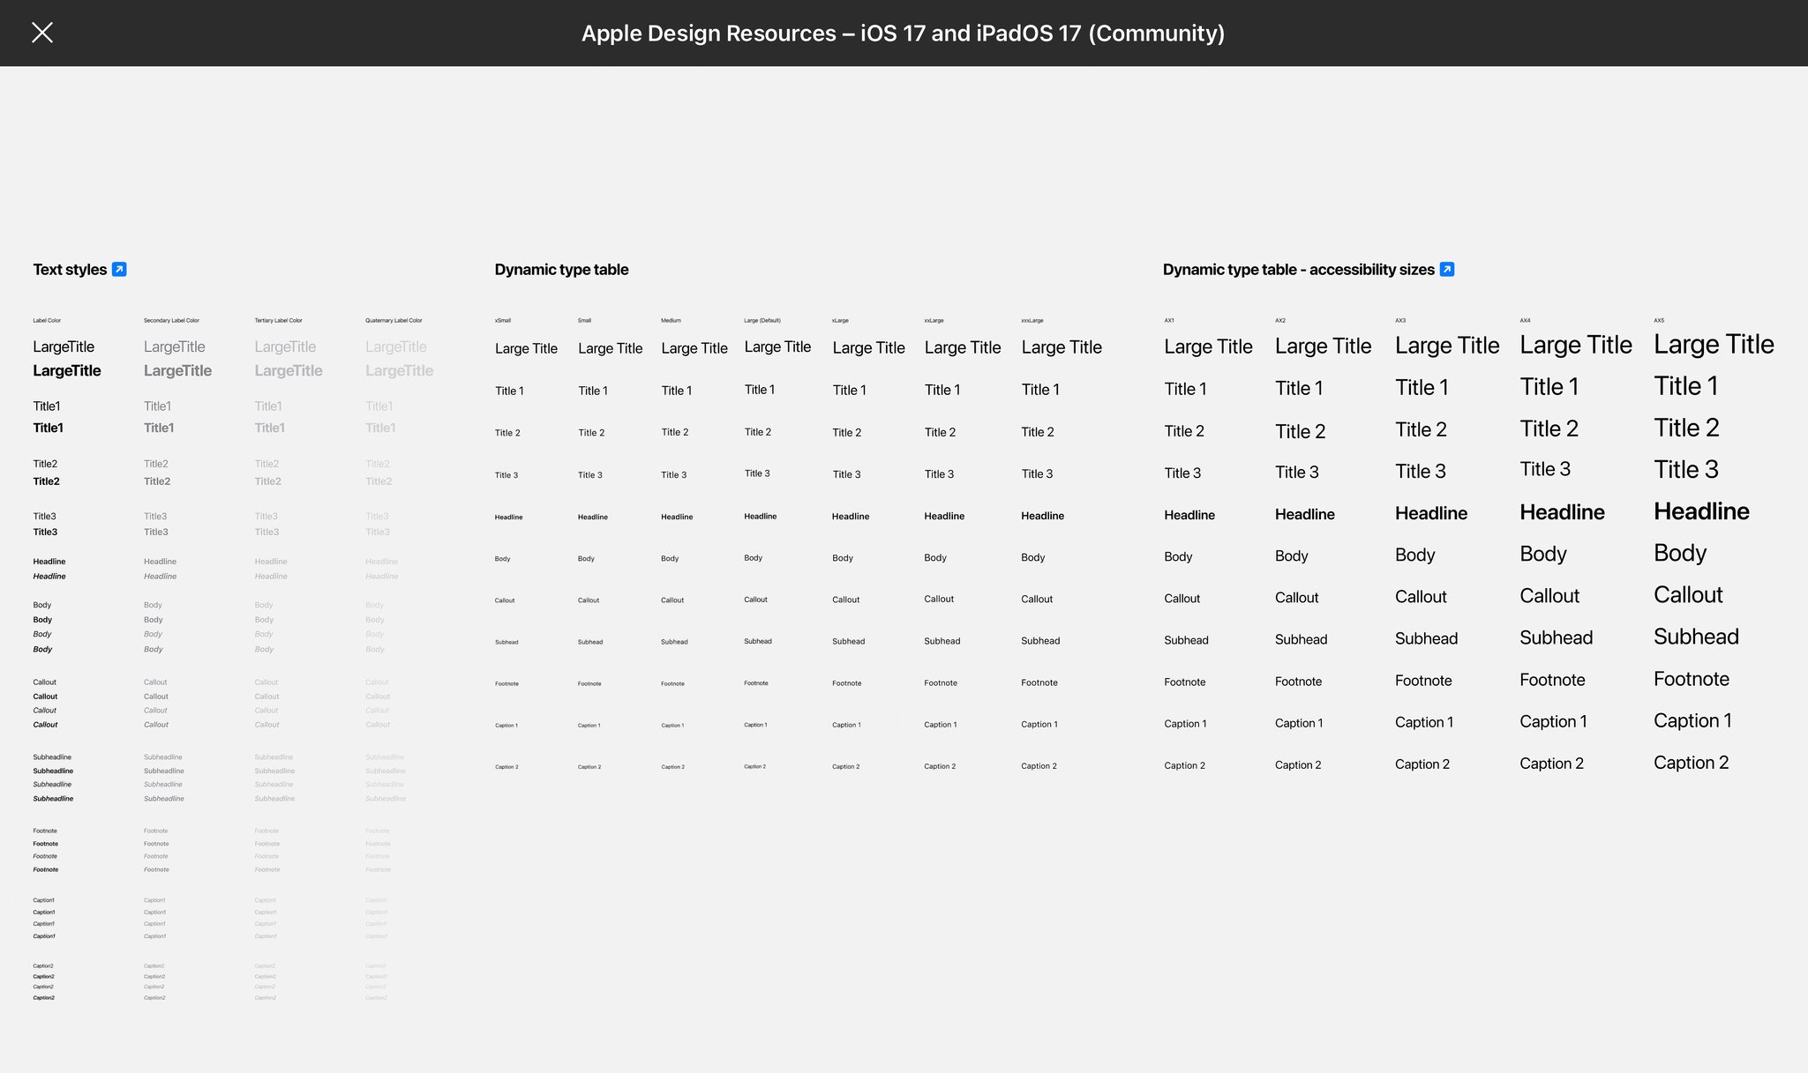Image resolution: width=1808 pixels, height=1073 pixels.
Task: Click Footnote in the xLarge column
Action: [846, 683]
